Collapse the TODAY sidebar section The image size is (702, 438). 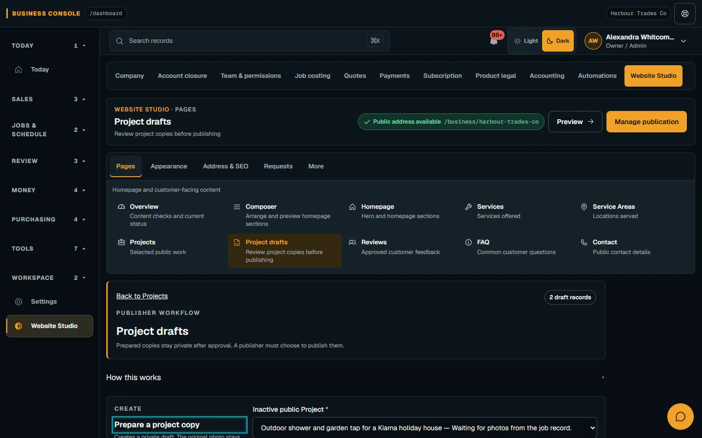click(x=49, y=46)
